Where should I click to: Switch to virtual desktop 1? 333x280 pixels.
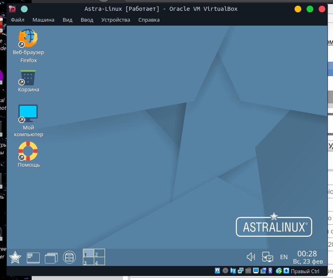(x=88, y=253)
